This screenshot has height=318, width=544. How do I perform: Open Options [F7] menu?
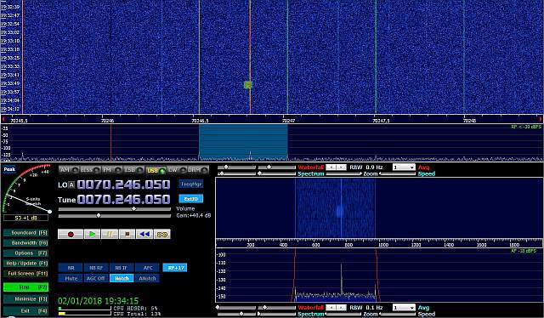[25, 253]
